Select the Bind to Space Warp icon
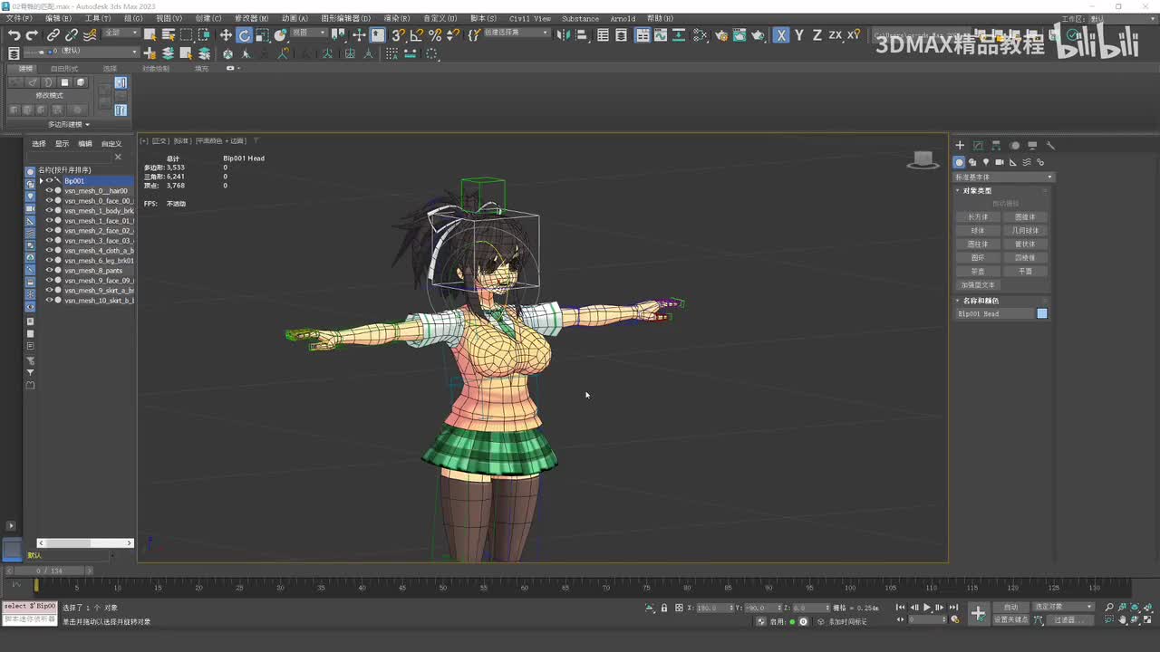The height and width of the screenshot is (652, 1160). (90, 35)
